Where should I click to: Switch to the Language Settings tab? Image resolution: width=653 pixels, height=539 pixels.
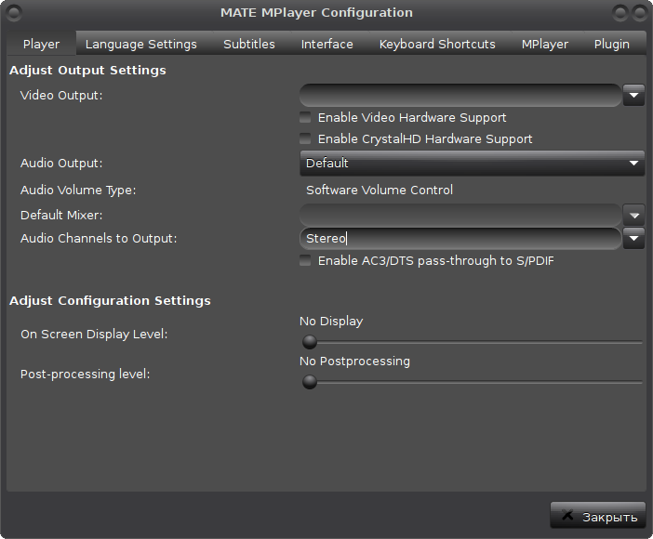coord(140,44)
